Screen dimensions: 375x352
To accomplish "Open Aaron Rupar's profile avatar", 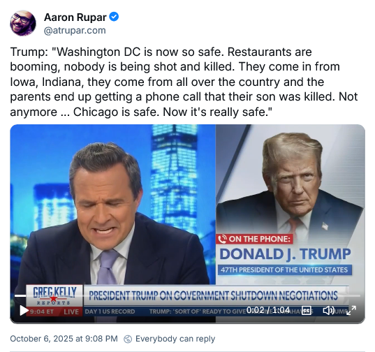I will pyautogui.click(x=23, y=23).
